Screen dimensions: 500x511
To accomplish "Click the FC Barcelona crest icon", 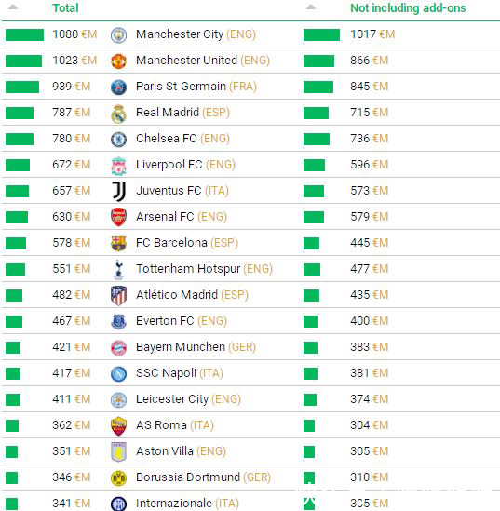I will pyautogui.click(x=118, y=244).
